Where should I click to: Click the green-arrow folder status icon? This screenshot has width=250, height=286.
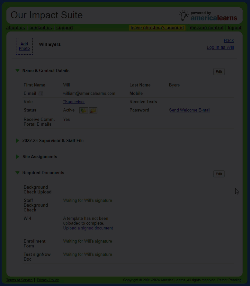84,110
